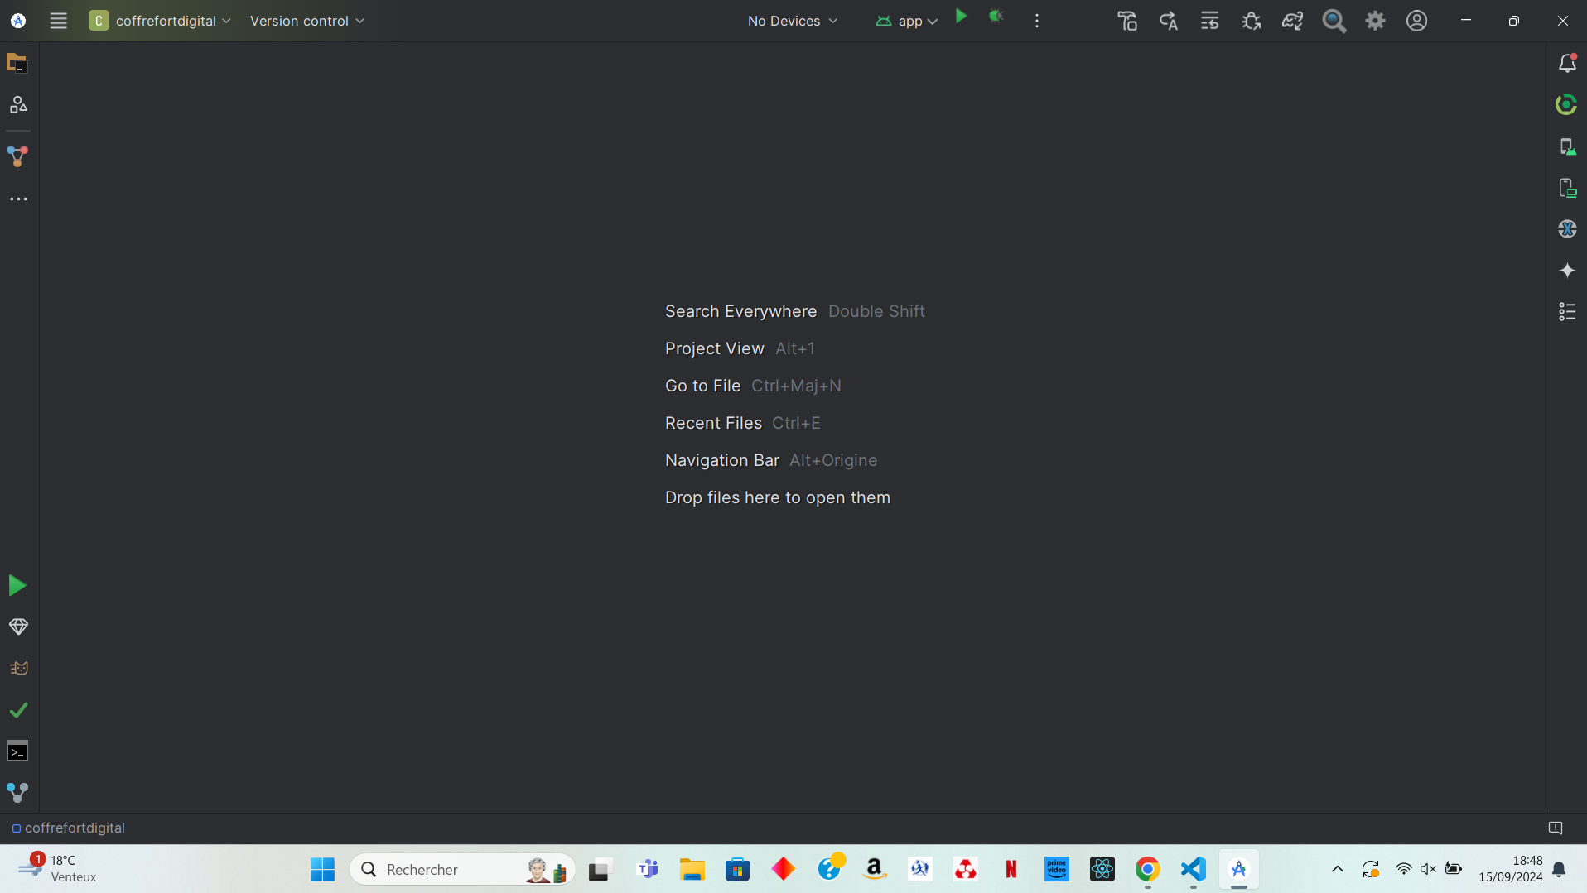
Task: Open the Notifications bell panel
Action: click(1566, 63)
